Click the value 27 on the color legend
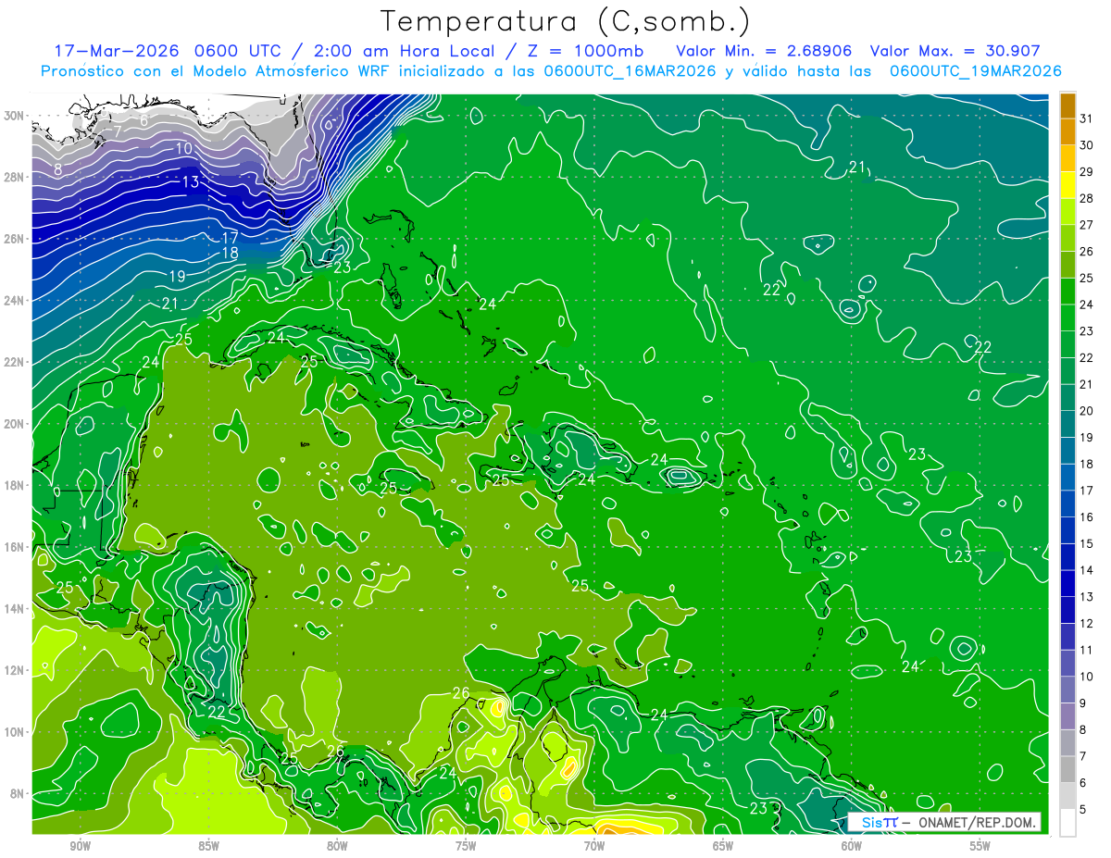Image resolution: width=1111 pixels, height=858 pixels. point(1087,225)
